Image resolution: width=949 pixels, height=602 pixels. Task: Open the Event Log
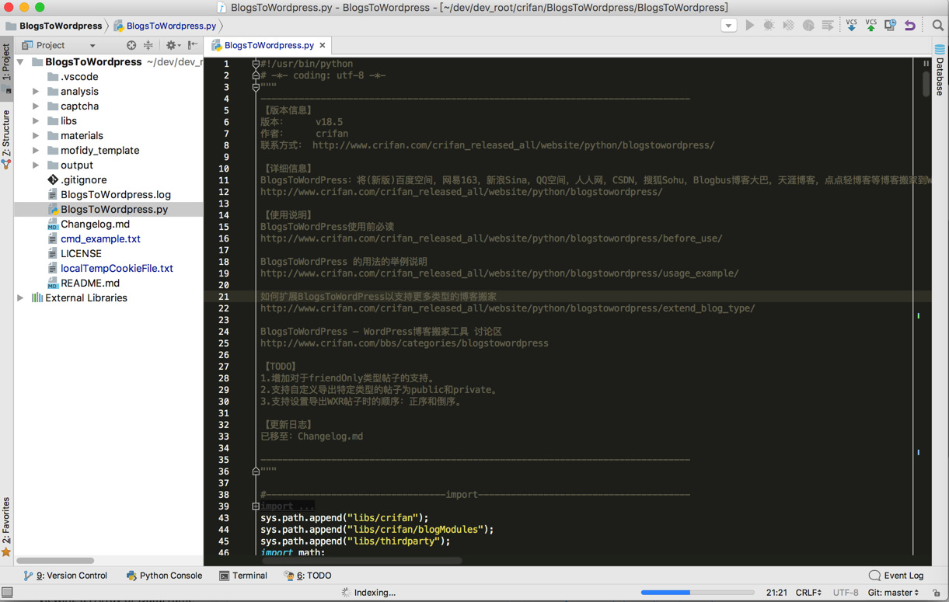[896, 576]
